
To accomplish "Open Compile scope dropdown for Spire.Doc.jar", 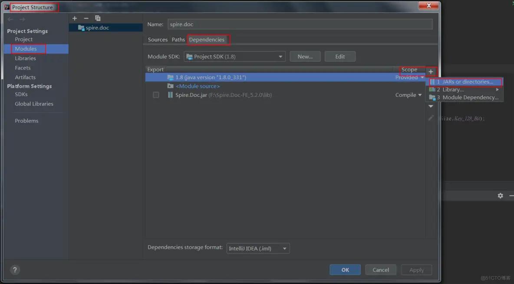I will coord(408,95).
